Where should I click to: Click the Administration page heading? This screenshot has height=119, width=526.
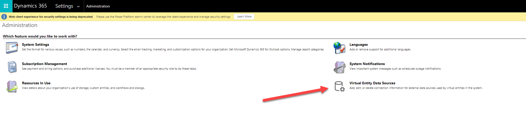tap(20, 25)
